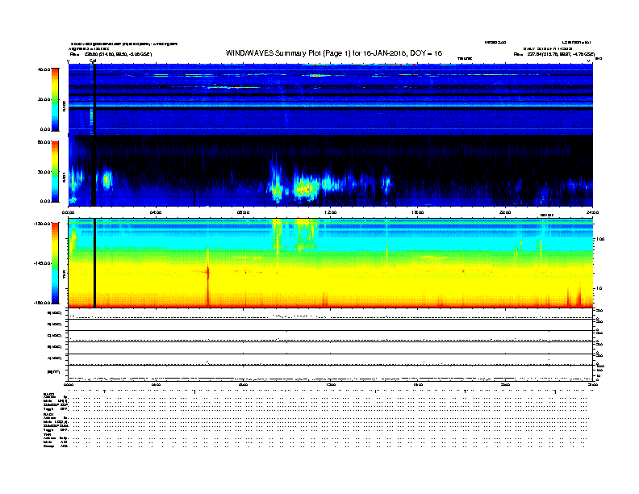Click the TNR color scale bar
The image size is (639, 494).
coord(55,263)
